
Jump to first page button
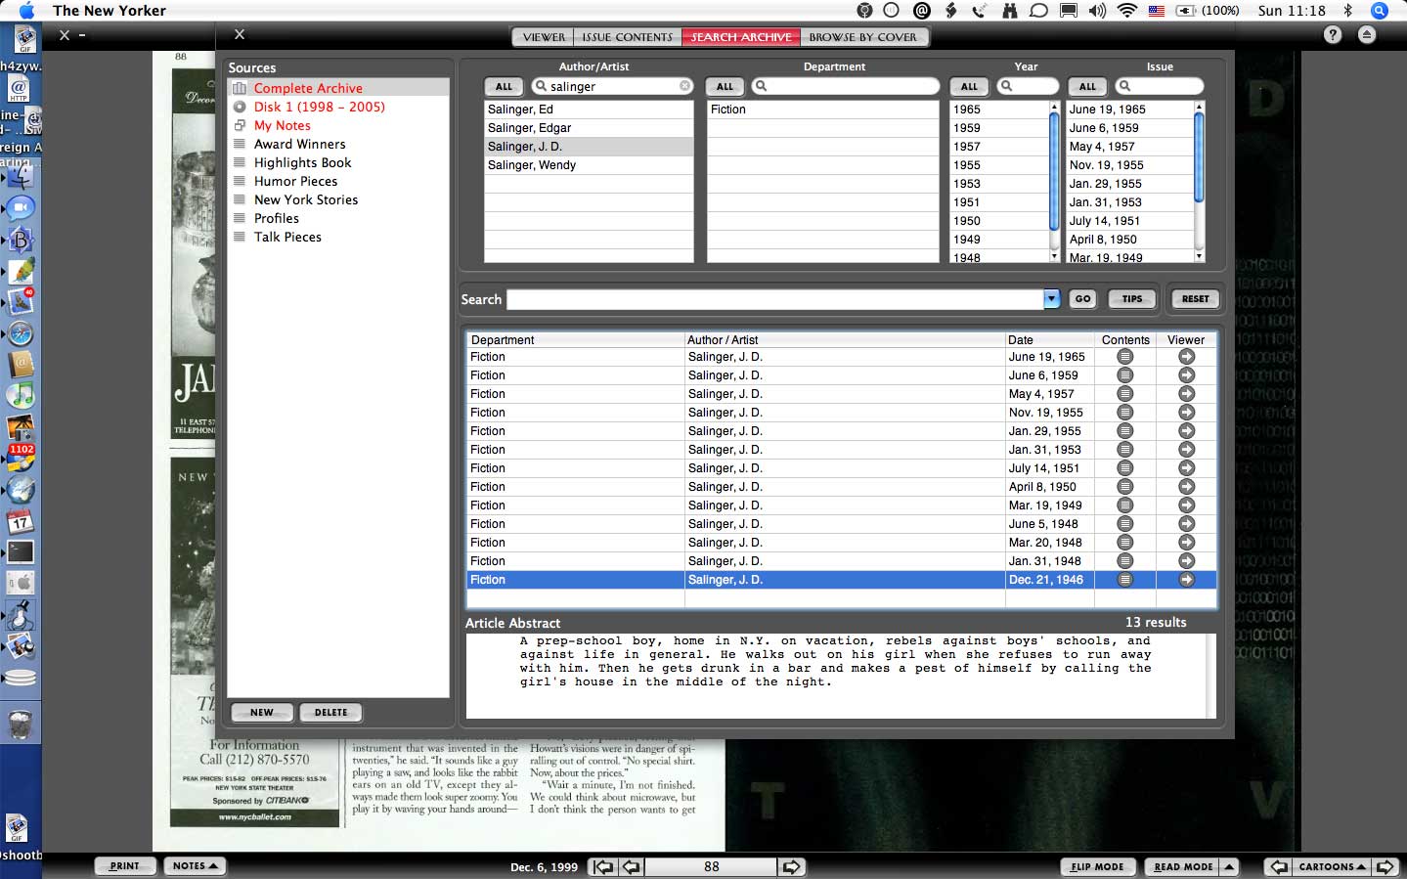coord(604,866)
